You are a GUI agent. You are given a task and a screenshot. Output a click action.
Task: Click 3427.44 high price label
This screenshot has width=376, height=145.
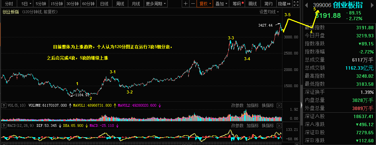coord(266,25)
